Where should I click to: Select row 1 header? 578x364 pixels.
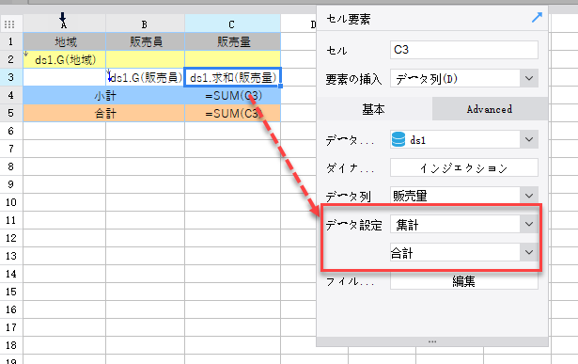[x=11, y=41]
